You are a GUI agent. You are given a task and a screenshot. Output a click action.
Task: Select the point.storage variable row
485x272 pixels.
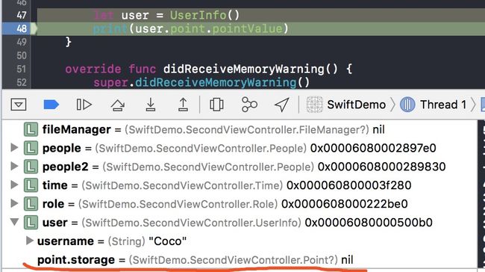[240, 259]
